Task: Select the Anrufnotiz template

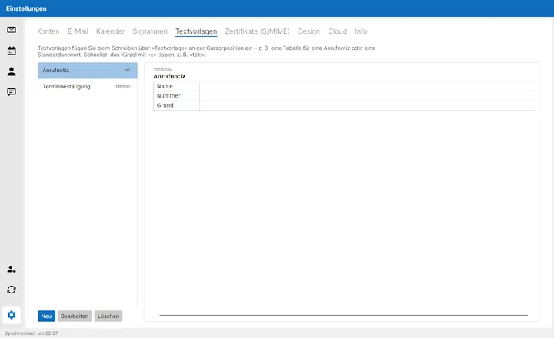Action: coord(88,70)
